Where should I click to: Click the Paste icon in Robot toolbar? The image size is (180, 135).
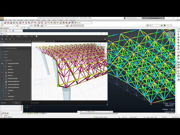pyautogui.click(x=29, y=22)
